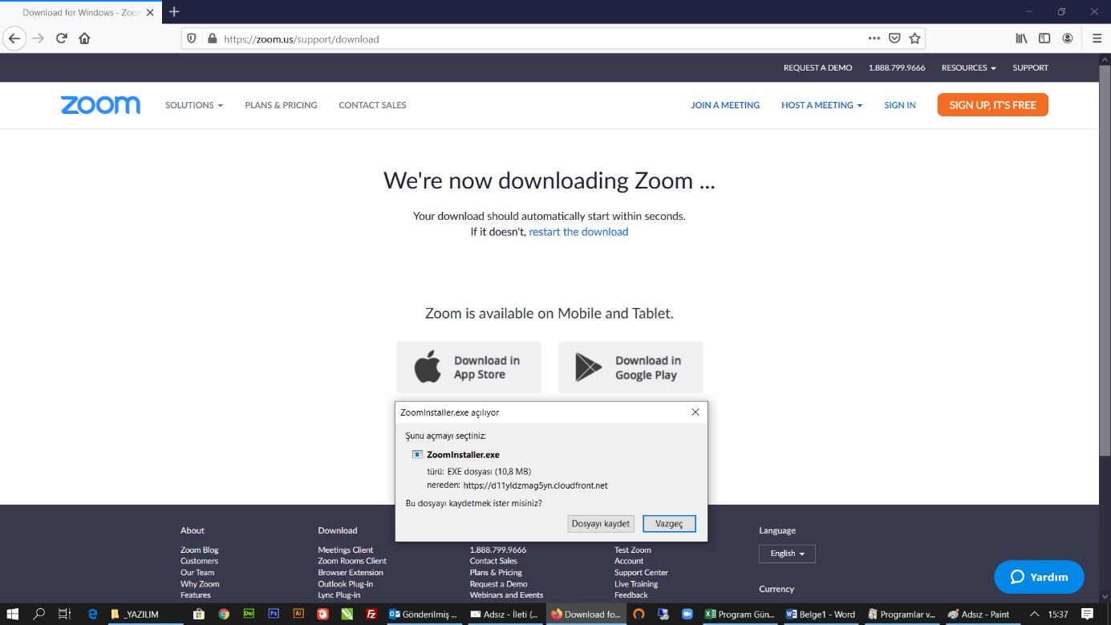The height and width of the screenshot is (625, 1111).
Task: Bookmark this page with star
Action: (914, 38)
